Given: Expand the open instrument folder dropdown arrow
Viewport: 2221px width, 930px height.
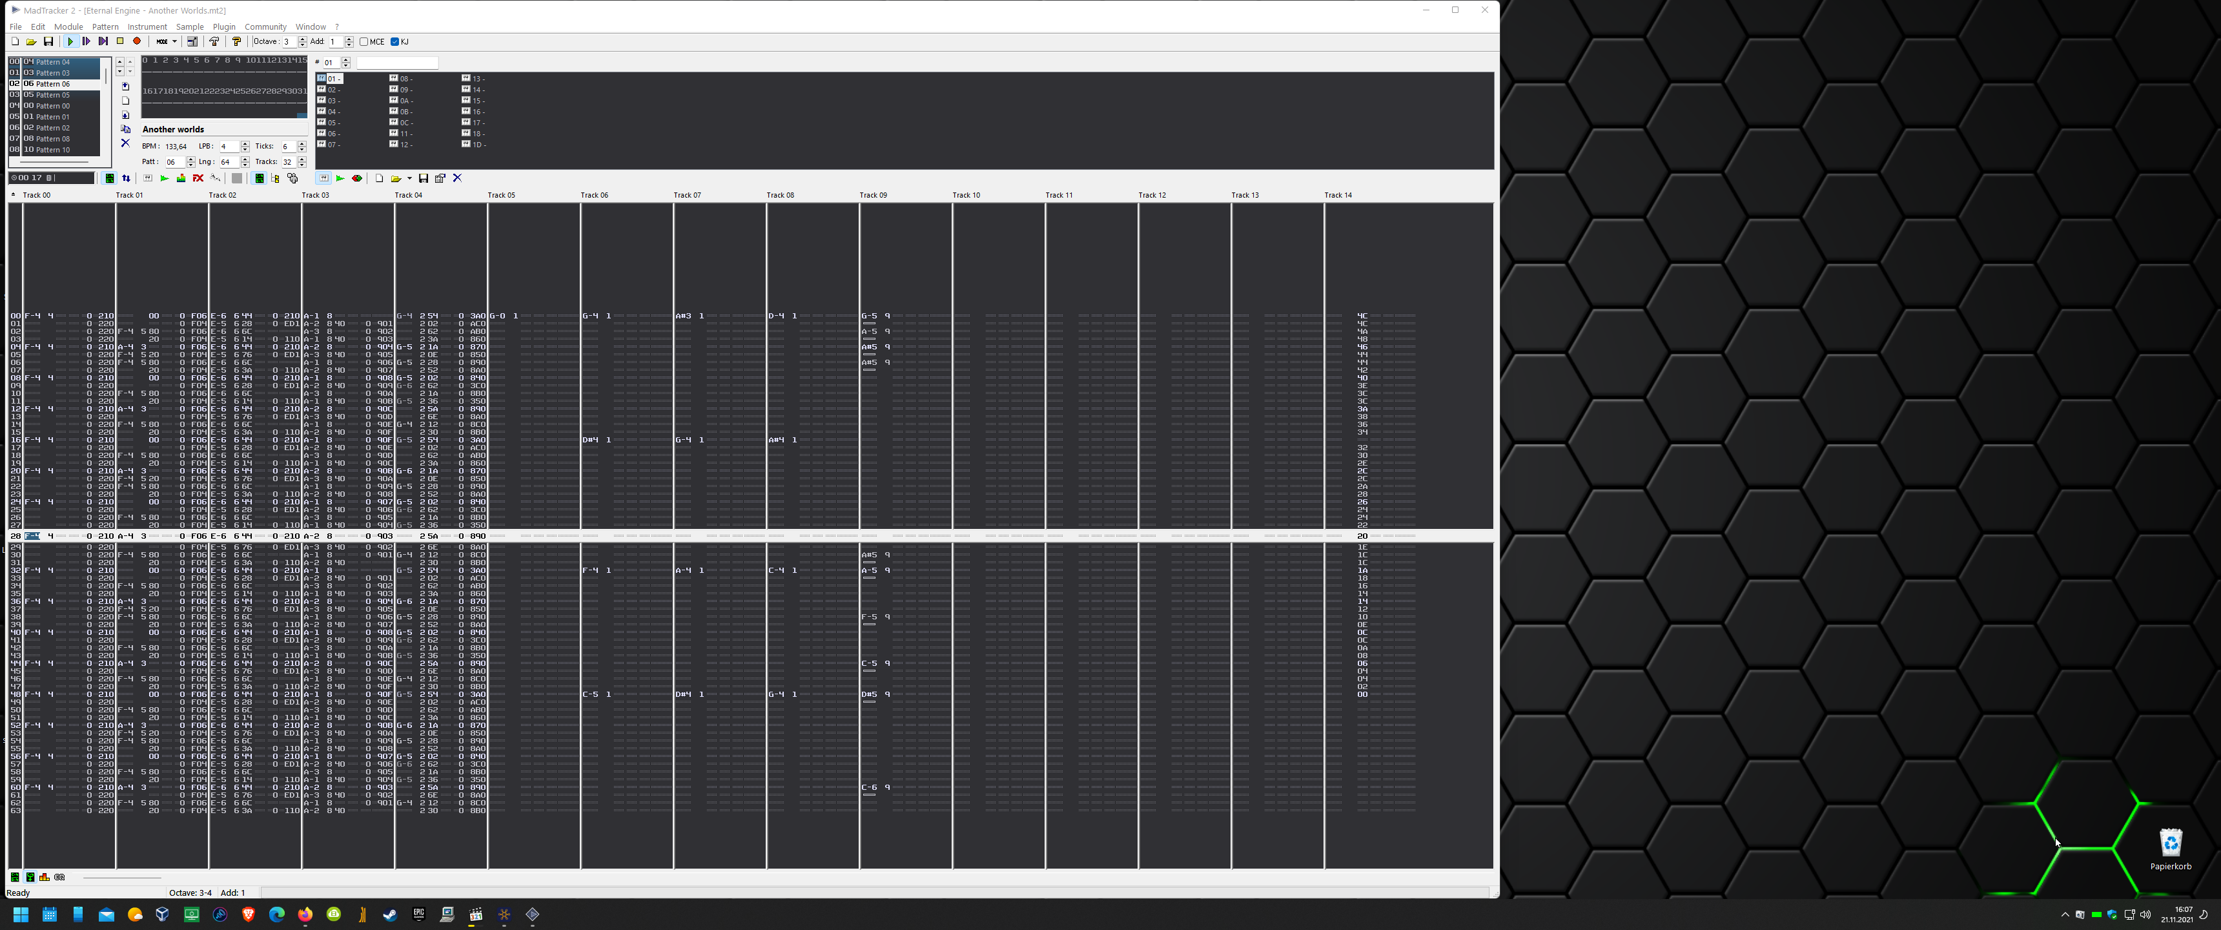Looking at the screenshot, I should pyautogui.click(x=409, y=179).
